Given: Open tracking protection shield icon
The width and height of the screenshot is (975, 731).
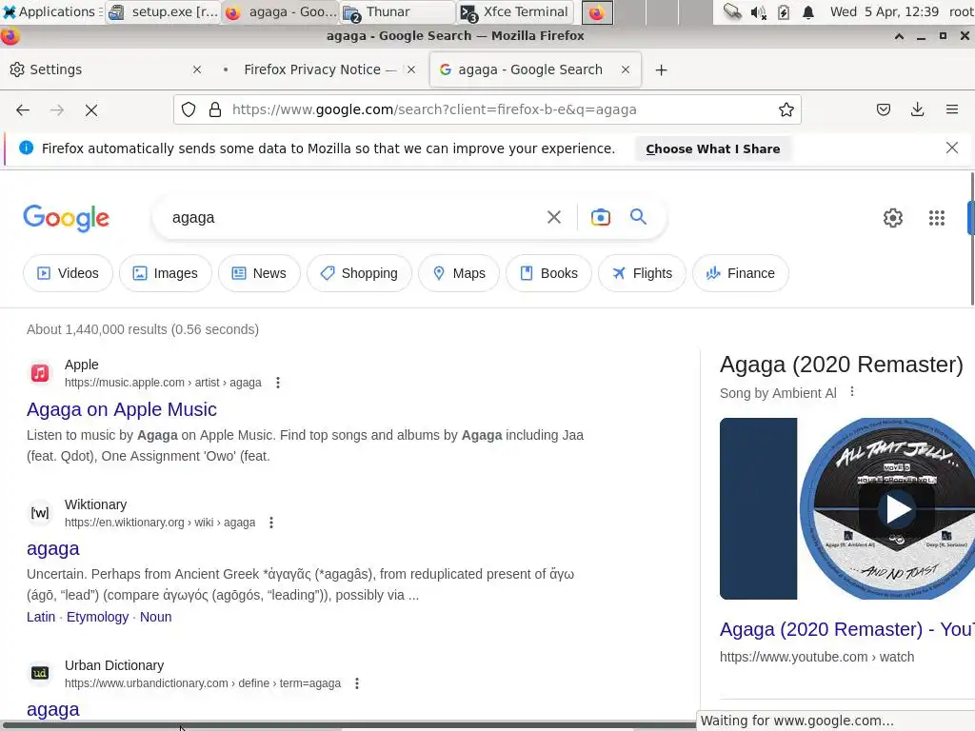Looking at the screenshot, I should coord(189,110).
